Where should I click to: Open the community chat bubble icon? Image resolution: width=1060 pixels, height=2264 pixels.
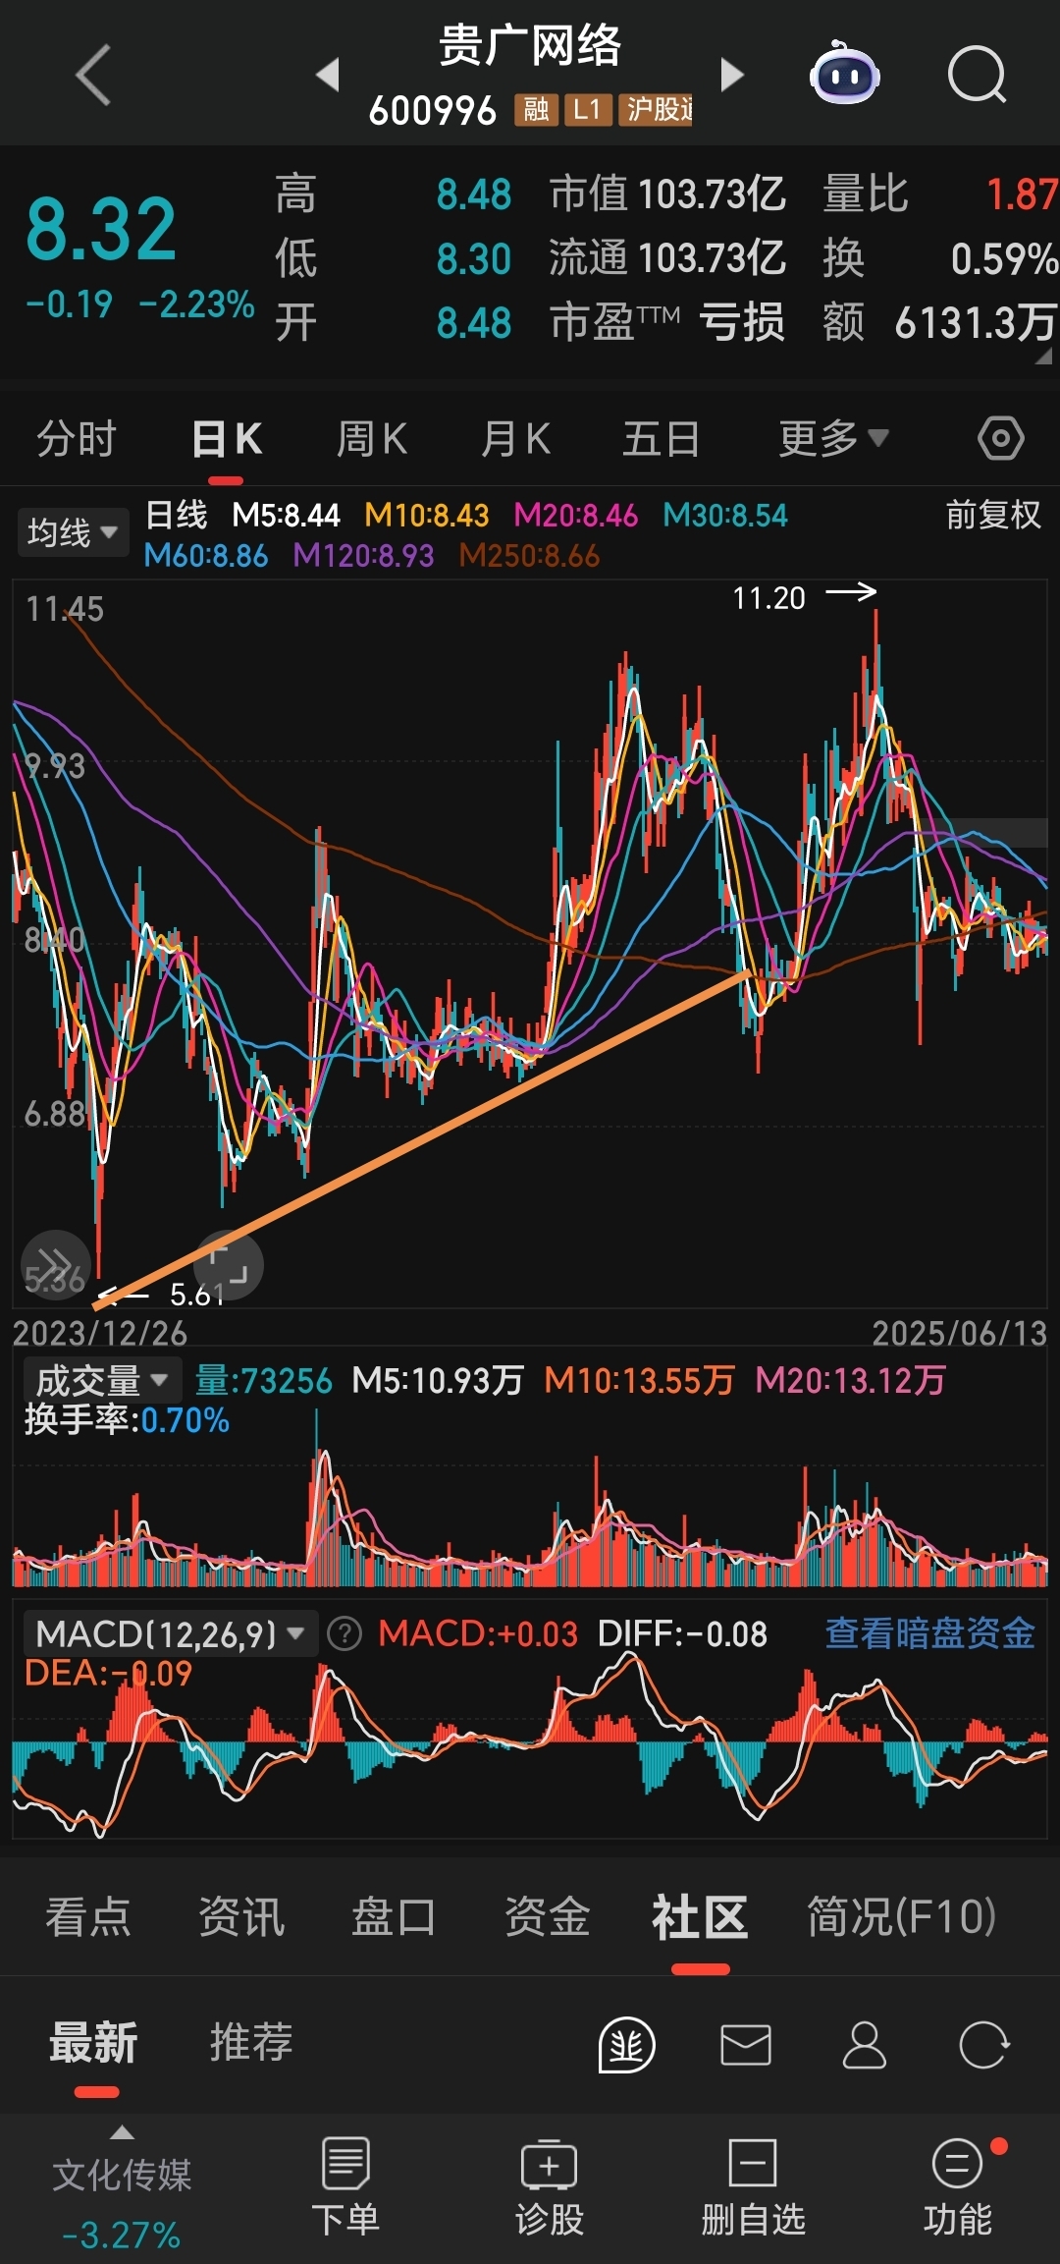click(x=626, y=2045)
